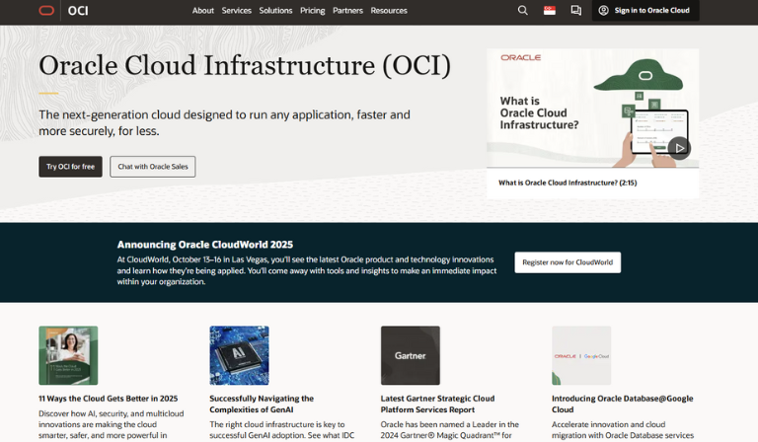Click the user profile icon in Sign in button
This screenshot has width=758, height=442.
click(x=603, y=10)
